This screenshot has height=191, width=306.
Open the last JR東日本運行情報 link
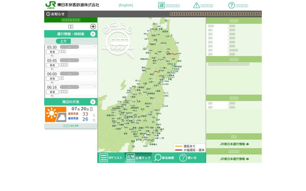click(234, 159)
